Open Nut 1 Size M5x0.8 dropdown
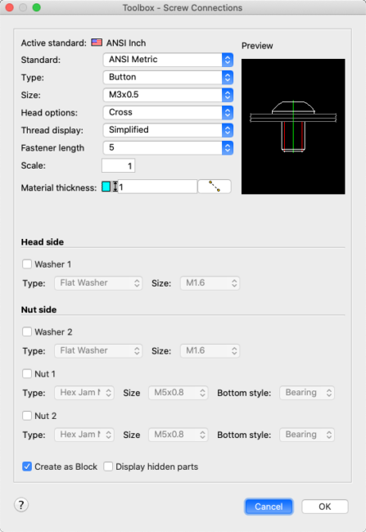 tap(178, 393)
